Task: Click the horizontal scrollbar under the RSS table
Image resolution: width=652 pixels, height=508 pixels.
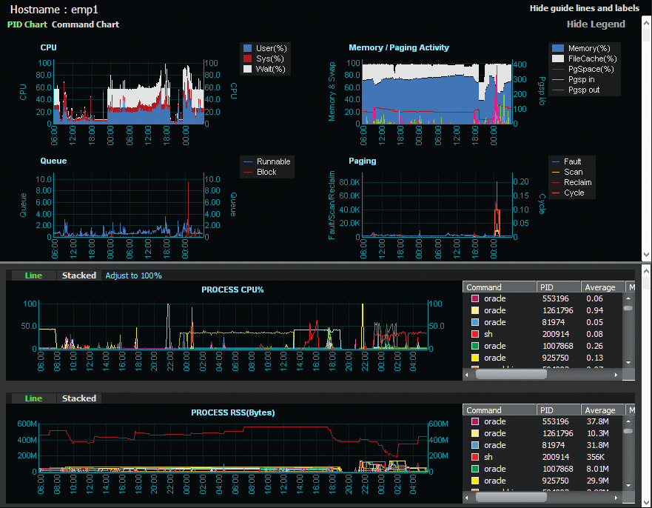Action: 511,497
